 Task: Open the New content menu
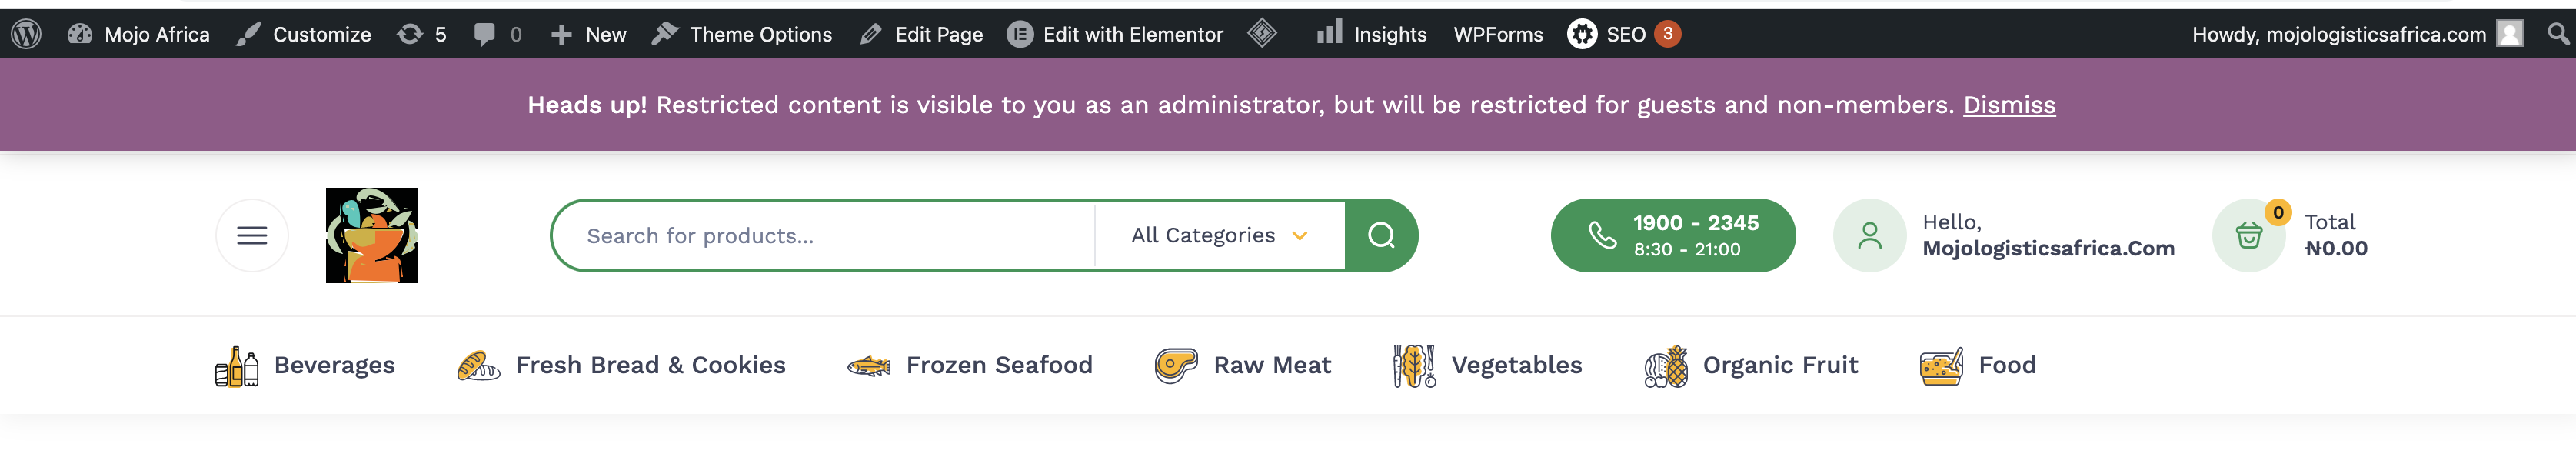click(x=589, y=34)
